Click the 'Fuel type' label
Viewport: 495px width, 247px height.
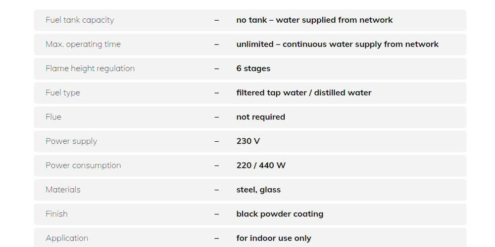point(63,93)
